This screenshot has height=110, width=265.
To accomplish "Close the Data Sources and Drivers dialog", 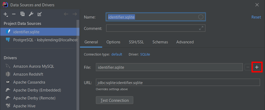I will [257, 5].
